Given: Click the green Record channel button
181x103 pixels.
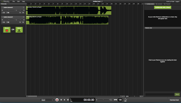Looking at the screenshot, I should [7, 30].
